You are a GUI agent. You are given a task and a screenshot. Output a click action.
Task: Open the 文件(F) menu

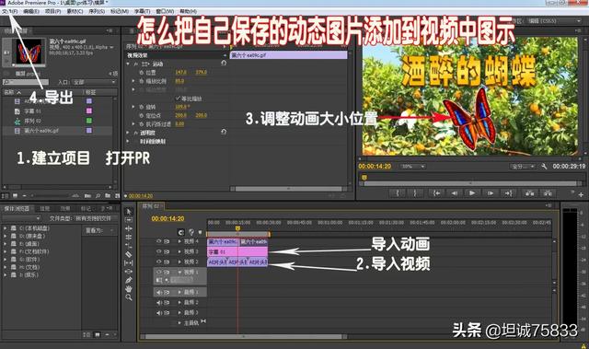pos(10,12)
